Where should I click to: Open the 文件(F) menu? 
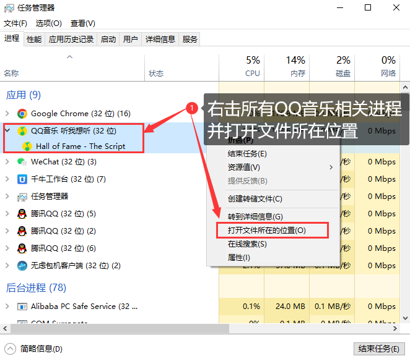click(x=15, y=23)
